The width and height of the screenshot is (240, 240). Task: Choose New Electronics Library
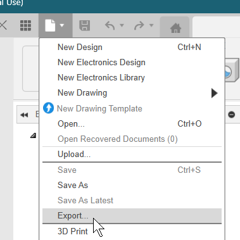132,77
